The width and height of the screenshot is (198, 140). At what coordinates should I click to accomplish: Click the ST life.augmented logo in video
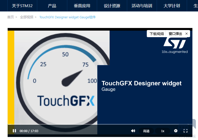point(175,45)
